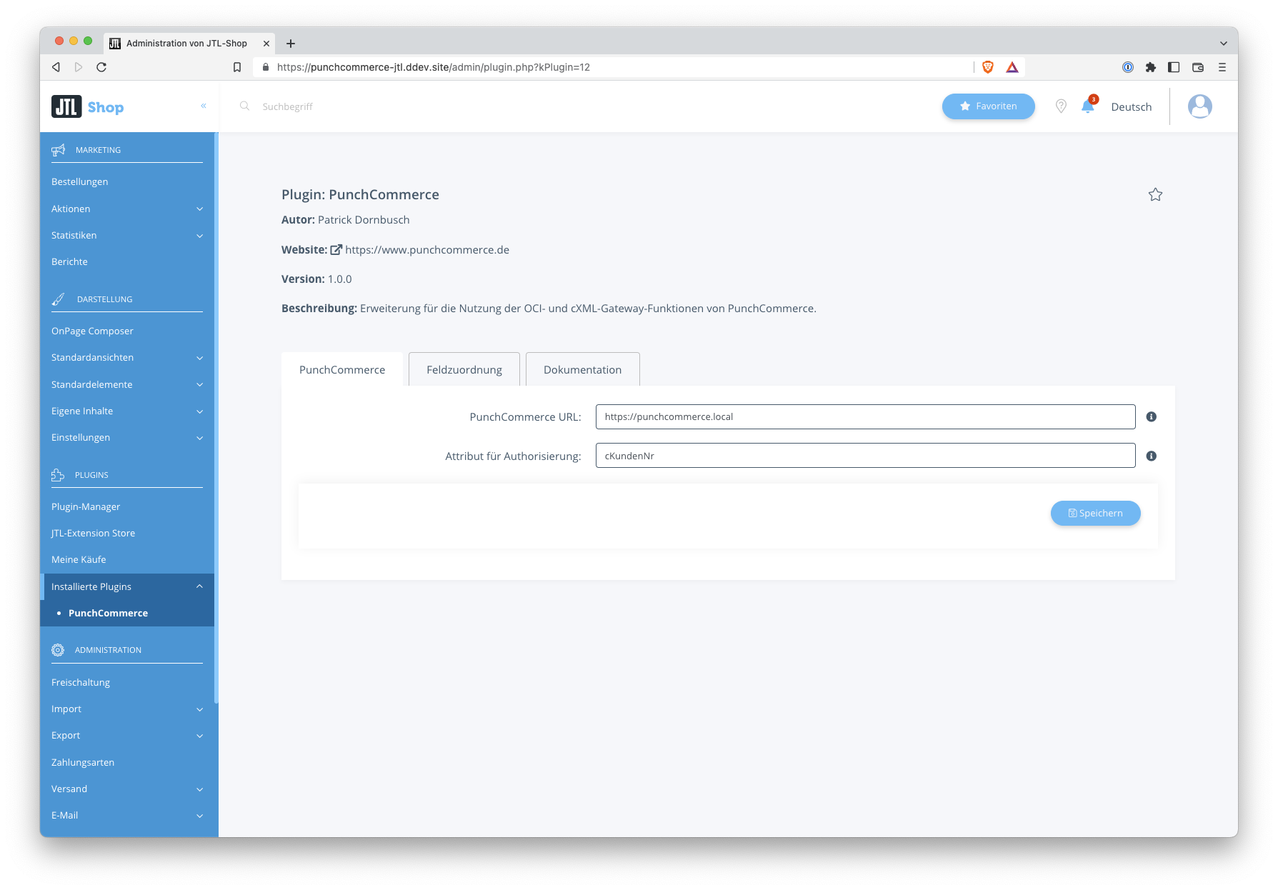Focus the Suchbegriff search field
This screenshot has width=1278, height=890.
[x=287, y=106]
